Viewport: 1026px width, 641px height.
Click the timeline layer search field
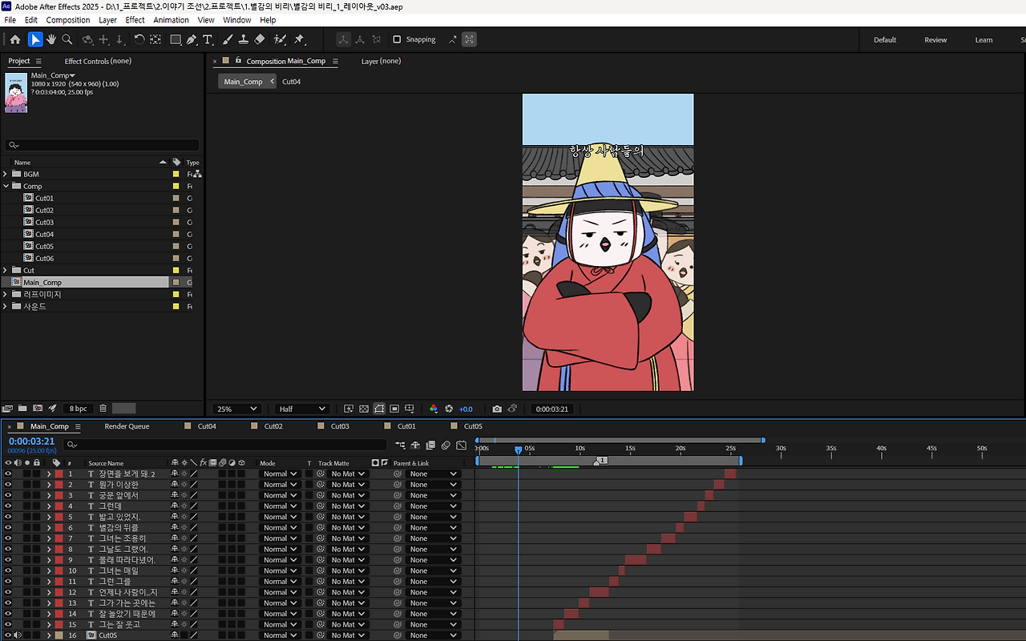coord(226,445)
